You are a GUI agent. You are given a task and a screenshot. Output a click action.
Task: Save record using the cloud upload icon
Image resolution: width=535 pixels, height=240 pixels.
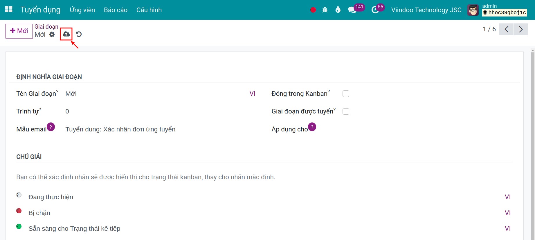tap(66, 34)
